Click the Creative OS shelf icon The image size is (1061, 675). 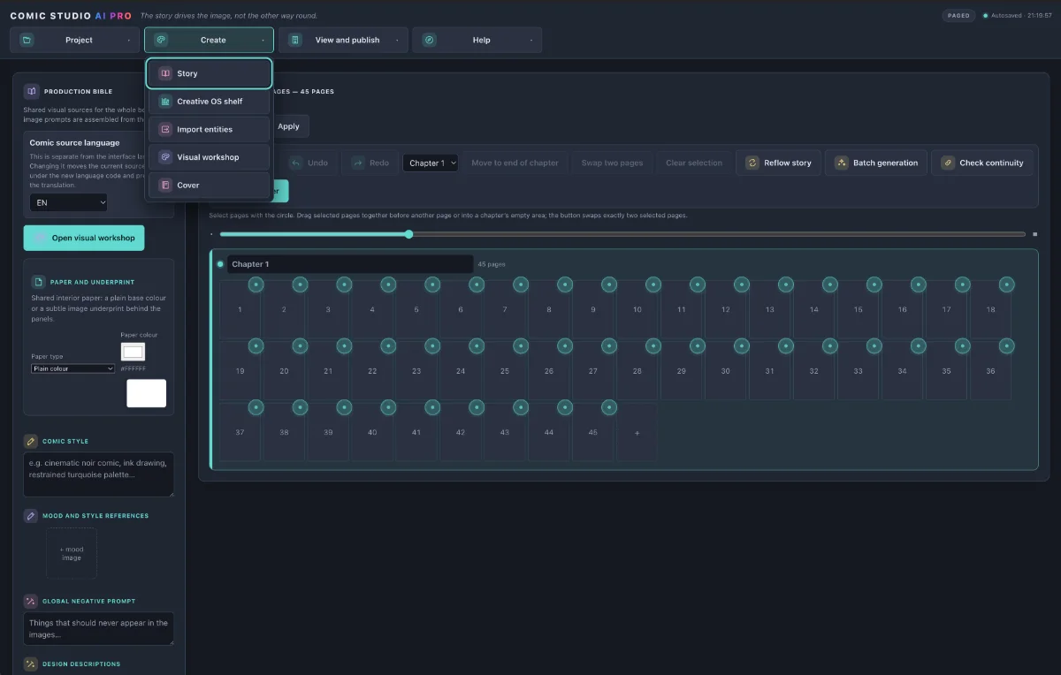164,102
